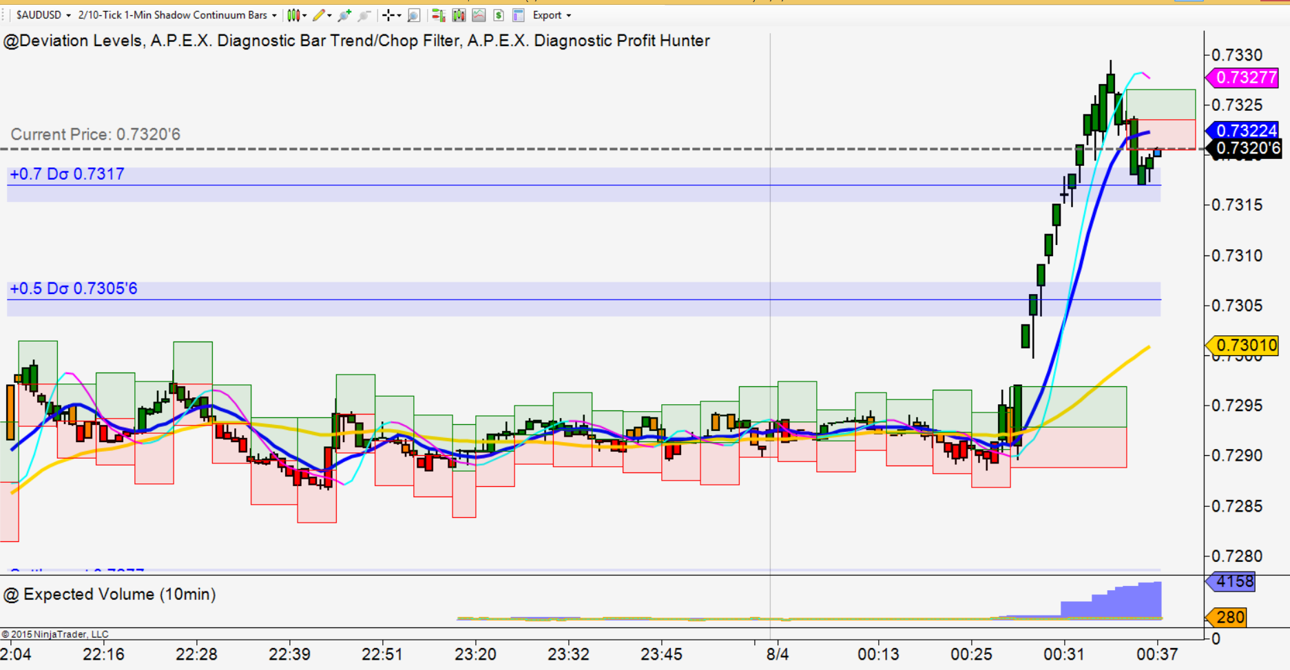
Task: Click the magenta 0.73277 price marker
Action: pos(1242,77)
